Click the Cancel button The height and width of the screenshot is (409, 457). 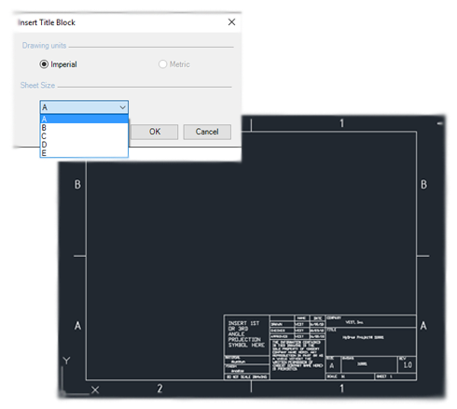[x=207, y=132]
